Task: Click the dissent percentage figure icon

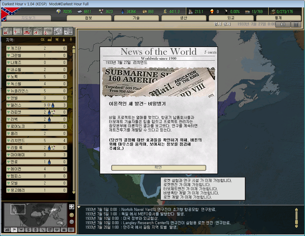Action: click(226, 12)
